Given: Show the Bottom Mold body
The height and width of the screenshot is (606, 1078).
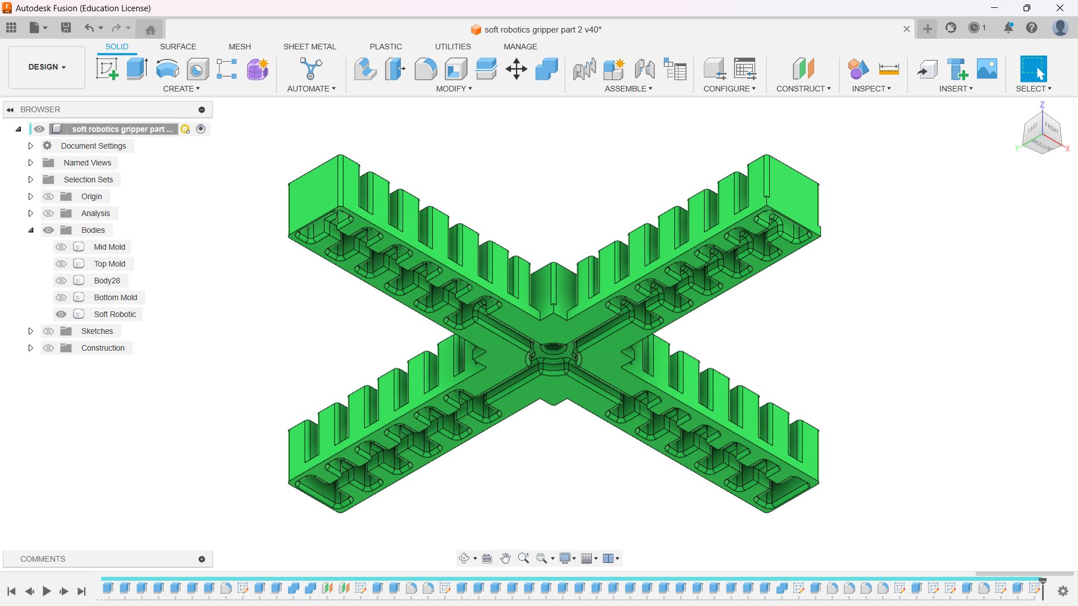Looking at the screenshot, I should pos(61,297).
